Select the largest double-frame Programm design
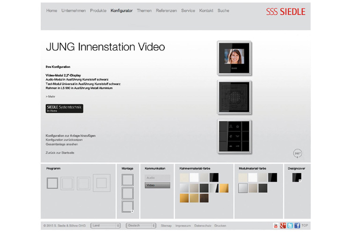Image resolution: width=351 pixels, height=234 pixels. pos(102,183)
